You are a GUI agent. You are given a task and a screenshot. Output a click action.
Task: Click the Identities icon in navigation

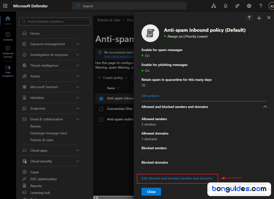point(24,98)
